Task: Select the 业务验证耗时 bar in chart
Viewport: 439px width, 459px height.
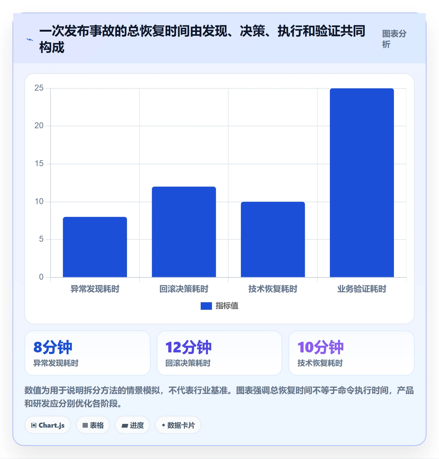Action: (x=362, y=183)
